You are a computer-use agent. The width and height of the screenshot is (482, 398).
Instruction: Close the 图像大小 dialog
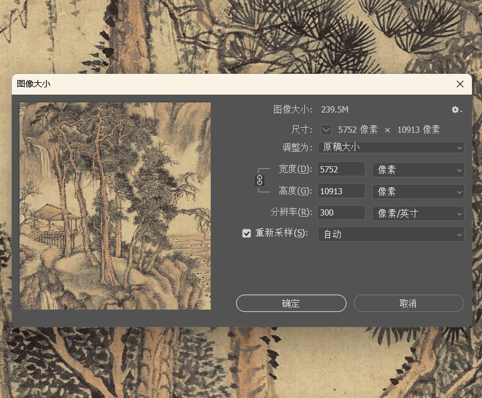(460, 84)
